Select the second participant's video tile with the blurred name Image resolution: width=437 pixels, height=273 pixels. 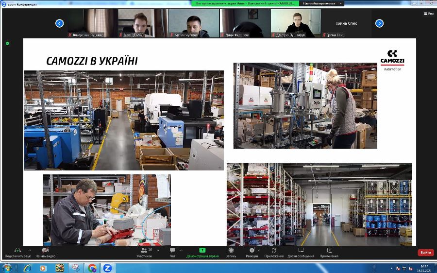click(143, 23)
